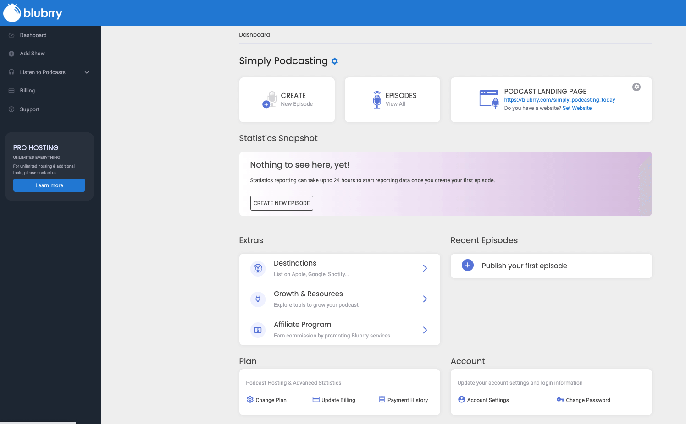This screenshot has height=424, width=686.
Task: Click the Change Plan link
Action: coord(271,400)
